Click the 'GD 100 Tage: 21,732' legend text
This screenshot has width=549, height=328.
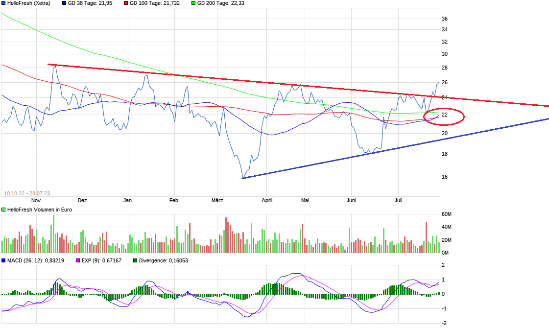(155, 3)
